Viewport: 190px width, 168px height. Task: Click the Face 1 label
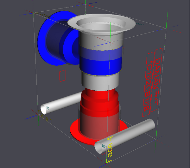click(45, 117)
